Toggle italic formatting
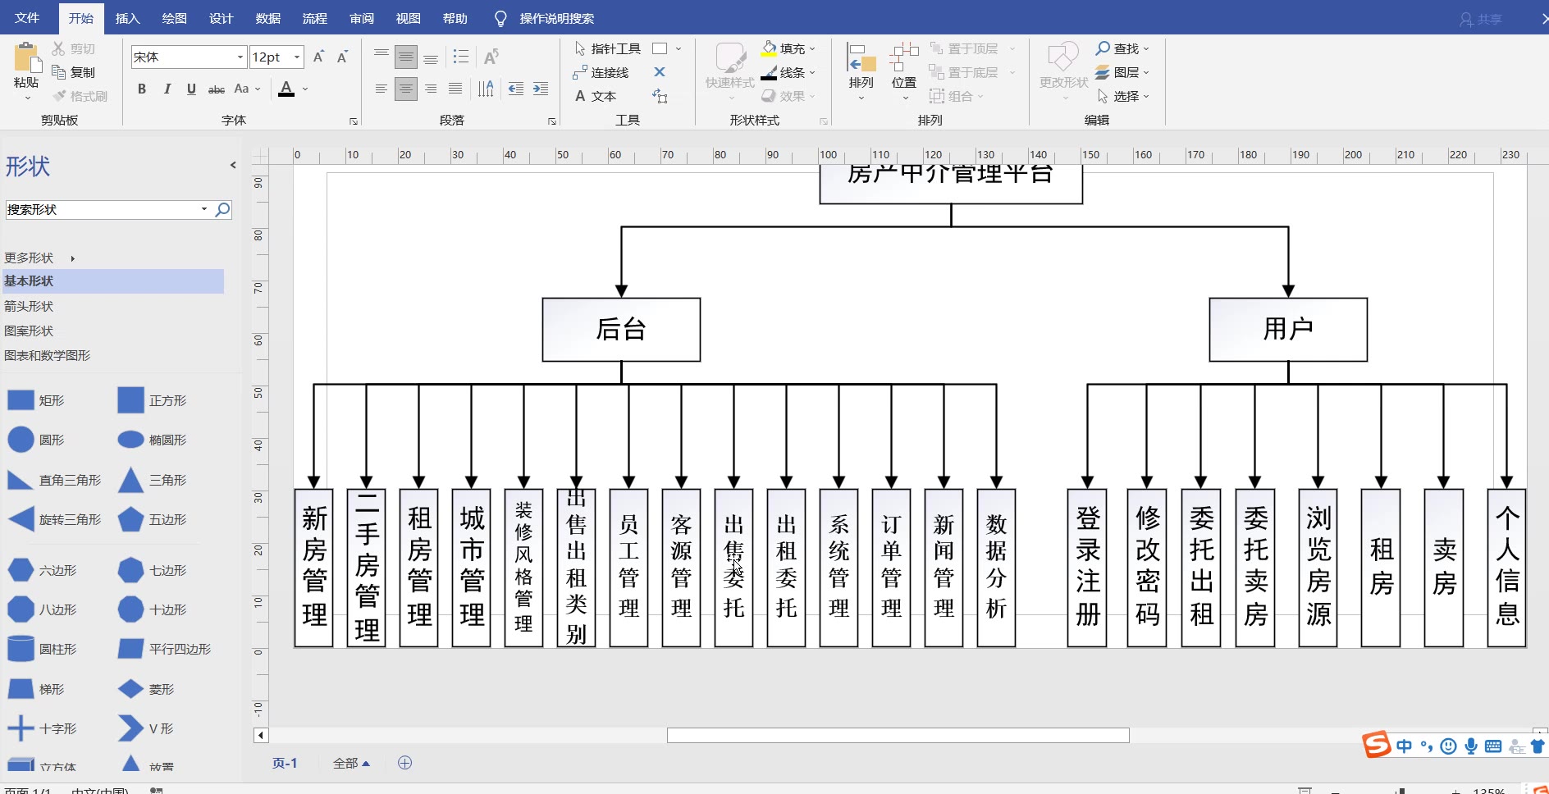The height and width of the screenshot is (794, 1549). pyautogui.click(x=167, y=89)
